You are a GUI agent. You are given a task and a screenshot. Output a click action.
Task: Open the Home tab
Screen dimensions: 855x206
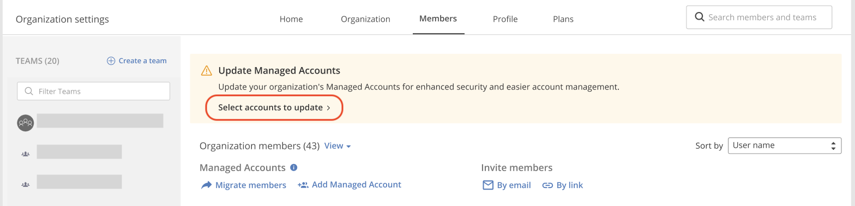pyautogui.click(x=291, y=19)
